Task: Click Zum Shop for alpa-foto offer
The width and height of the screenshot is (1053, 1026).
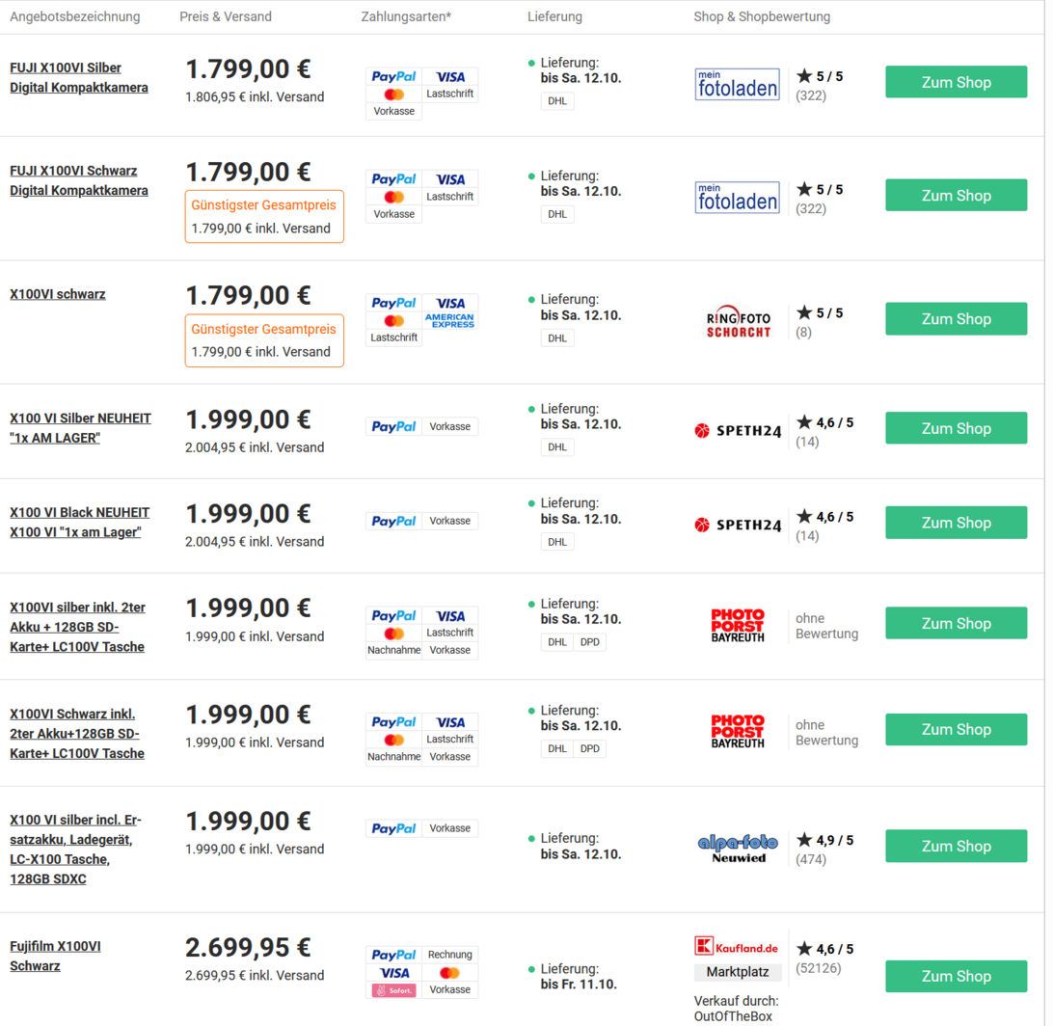Action: [956, 846]
